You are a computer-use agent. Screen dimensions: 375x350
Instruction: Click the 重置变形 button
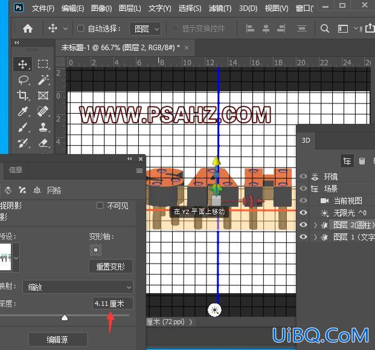tap(111, 267)
